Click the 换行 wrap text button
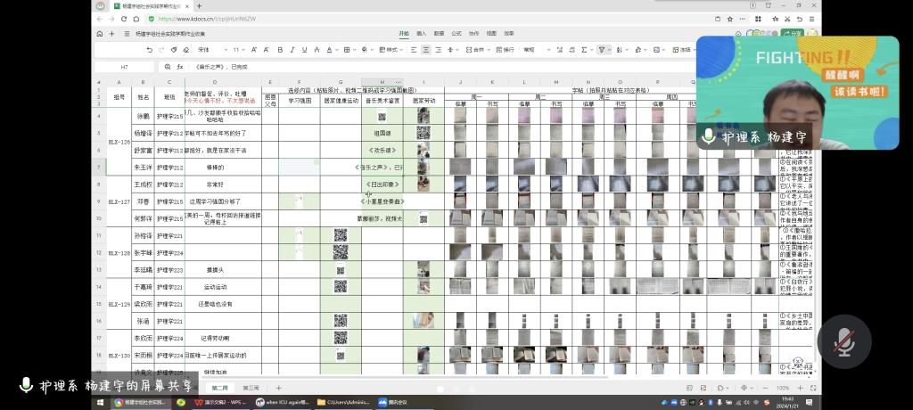This screenshot has height=410, width=913. pos(505,50)
